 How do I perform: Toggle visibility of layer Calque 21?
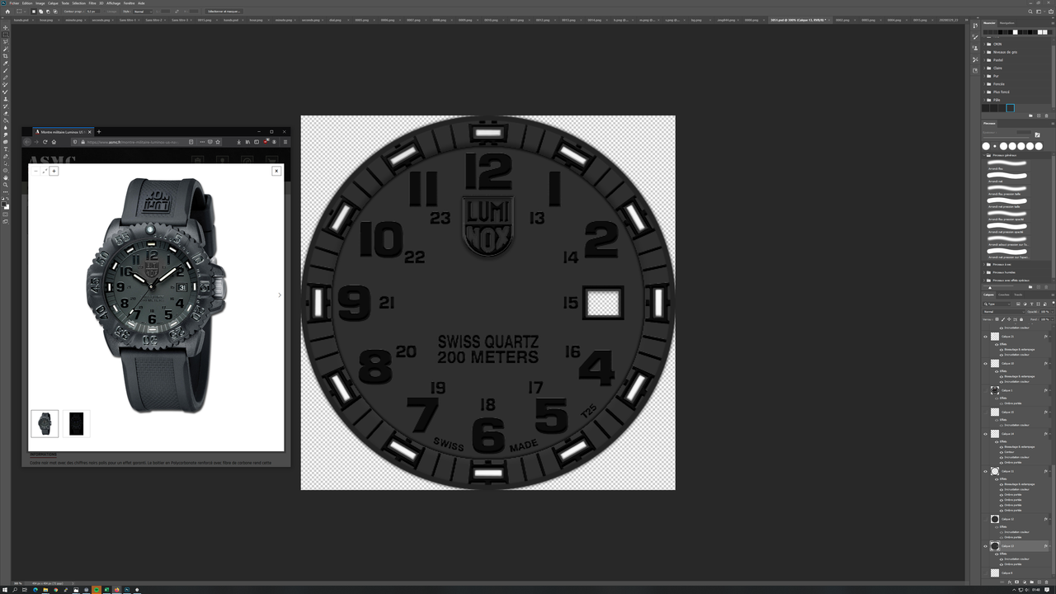coord(985,337)
